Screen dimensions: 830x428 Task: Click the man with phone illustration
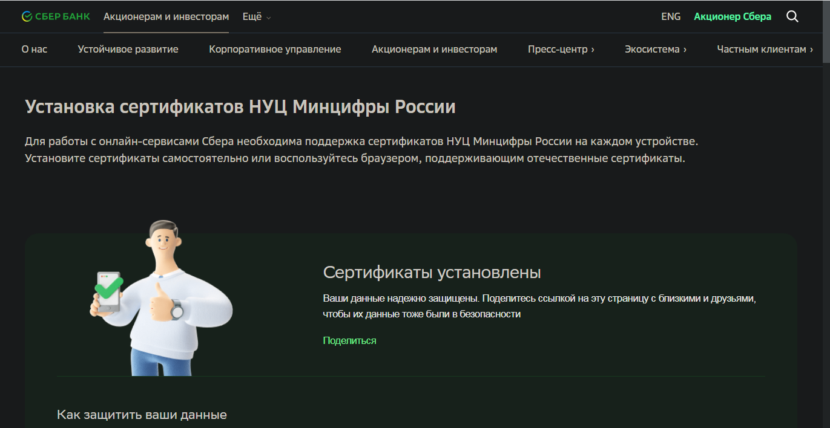pos(160,297)
